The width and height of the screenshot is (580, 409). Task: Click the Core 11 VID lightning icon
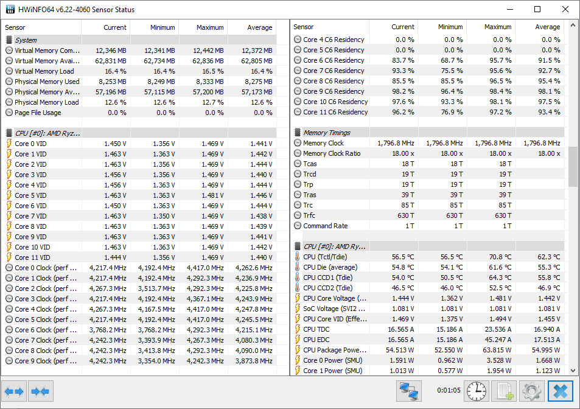[x=9, y=257]
